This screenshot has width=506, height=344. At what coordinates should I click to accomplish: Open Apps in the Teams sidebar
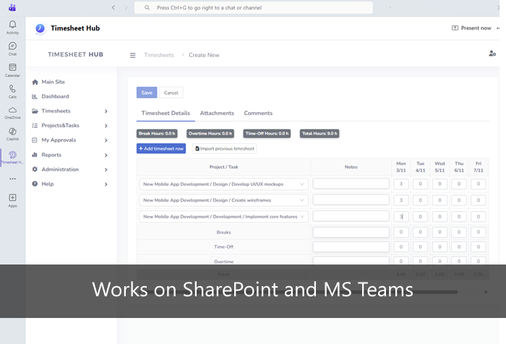coord(12,199)
